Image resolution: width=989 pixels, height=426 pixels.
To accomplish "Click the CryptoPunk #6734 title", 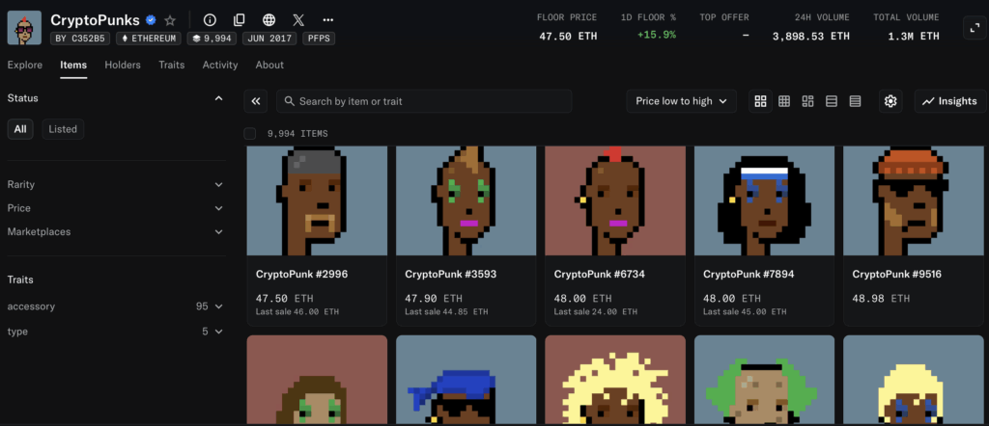I will 599,275.
